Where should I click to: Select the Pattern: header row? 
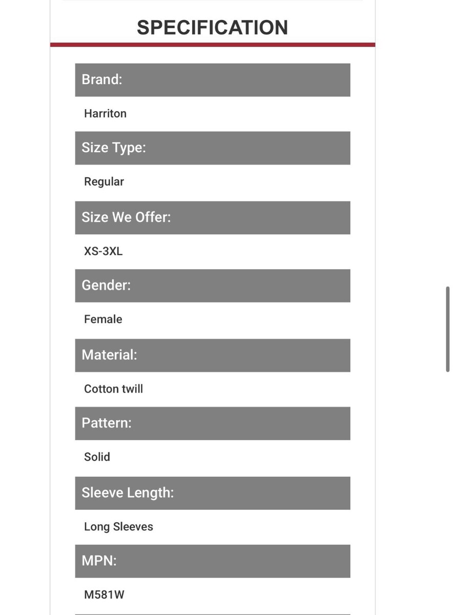coord(213,423)
